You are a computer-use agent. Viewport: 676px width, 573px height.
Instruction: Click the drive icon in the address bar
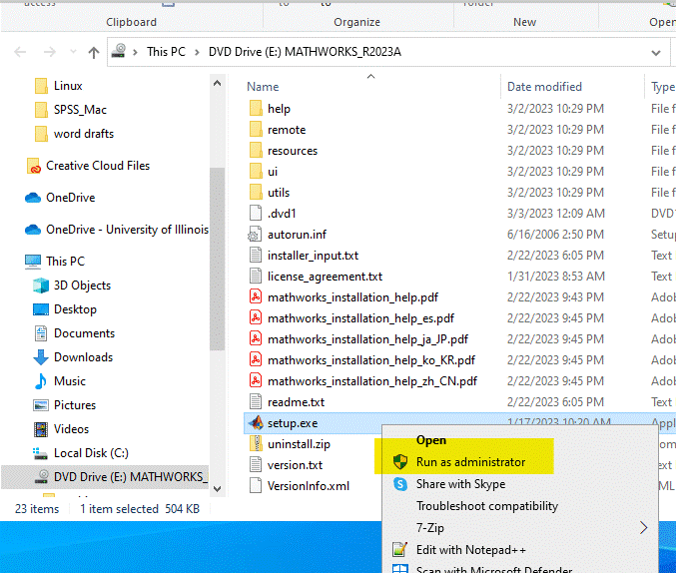pyautogui.click(x=119, y=51)
